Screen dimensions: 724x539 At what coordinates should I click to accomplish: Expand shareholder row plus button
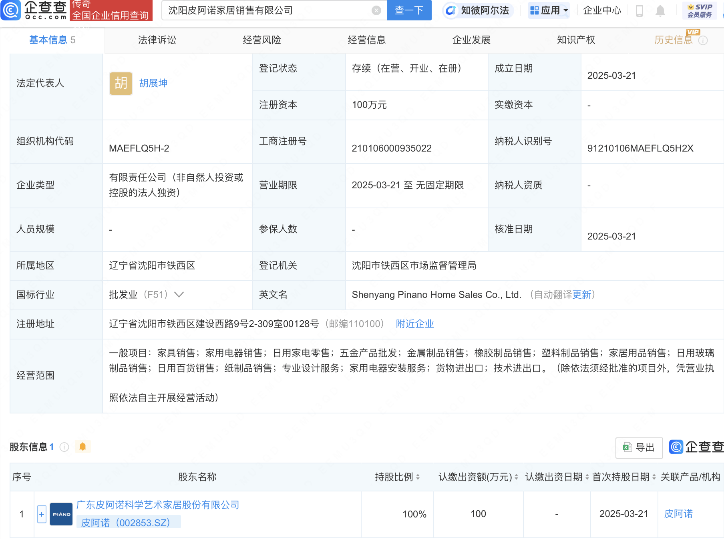coord(42,514)
